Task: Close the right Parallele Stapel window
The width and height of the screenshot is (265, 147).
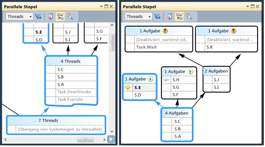Action: point(258,6)
